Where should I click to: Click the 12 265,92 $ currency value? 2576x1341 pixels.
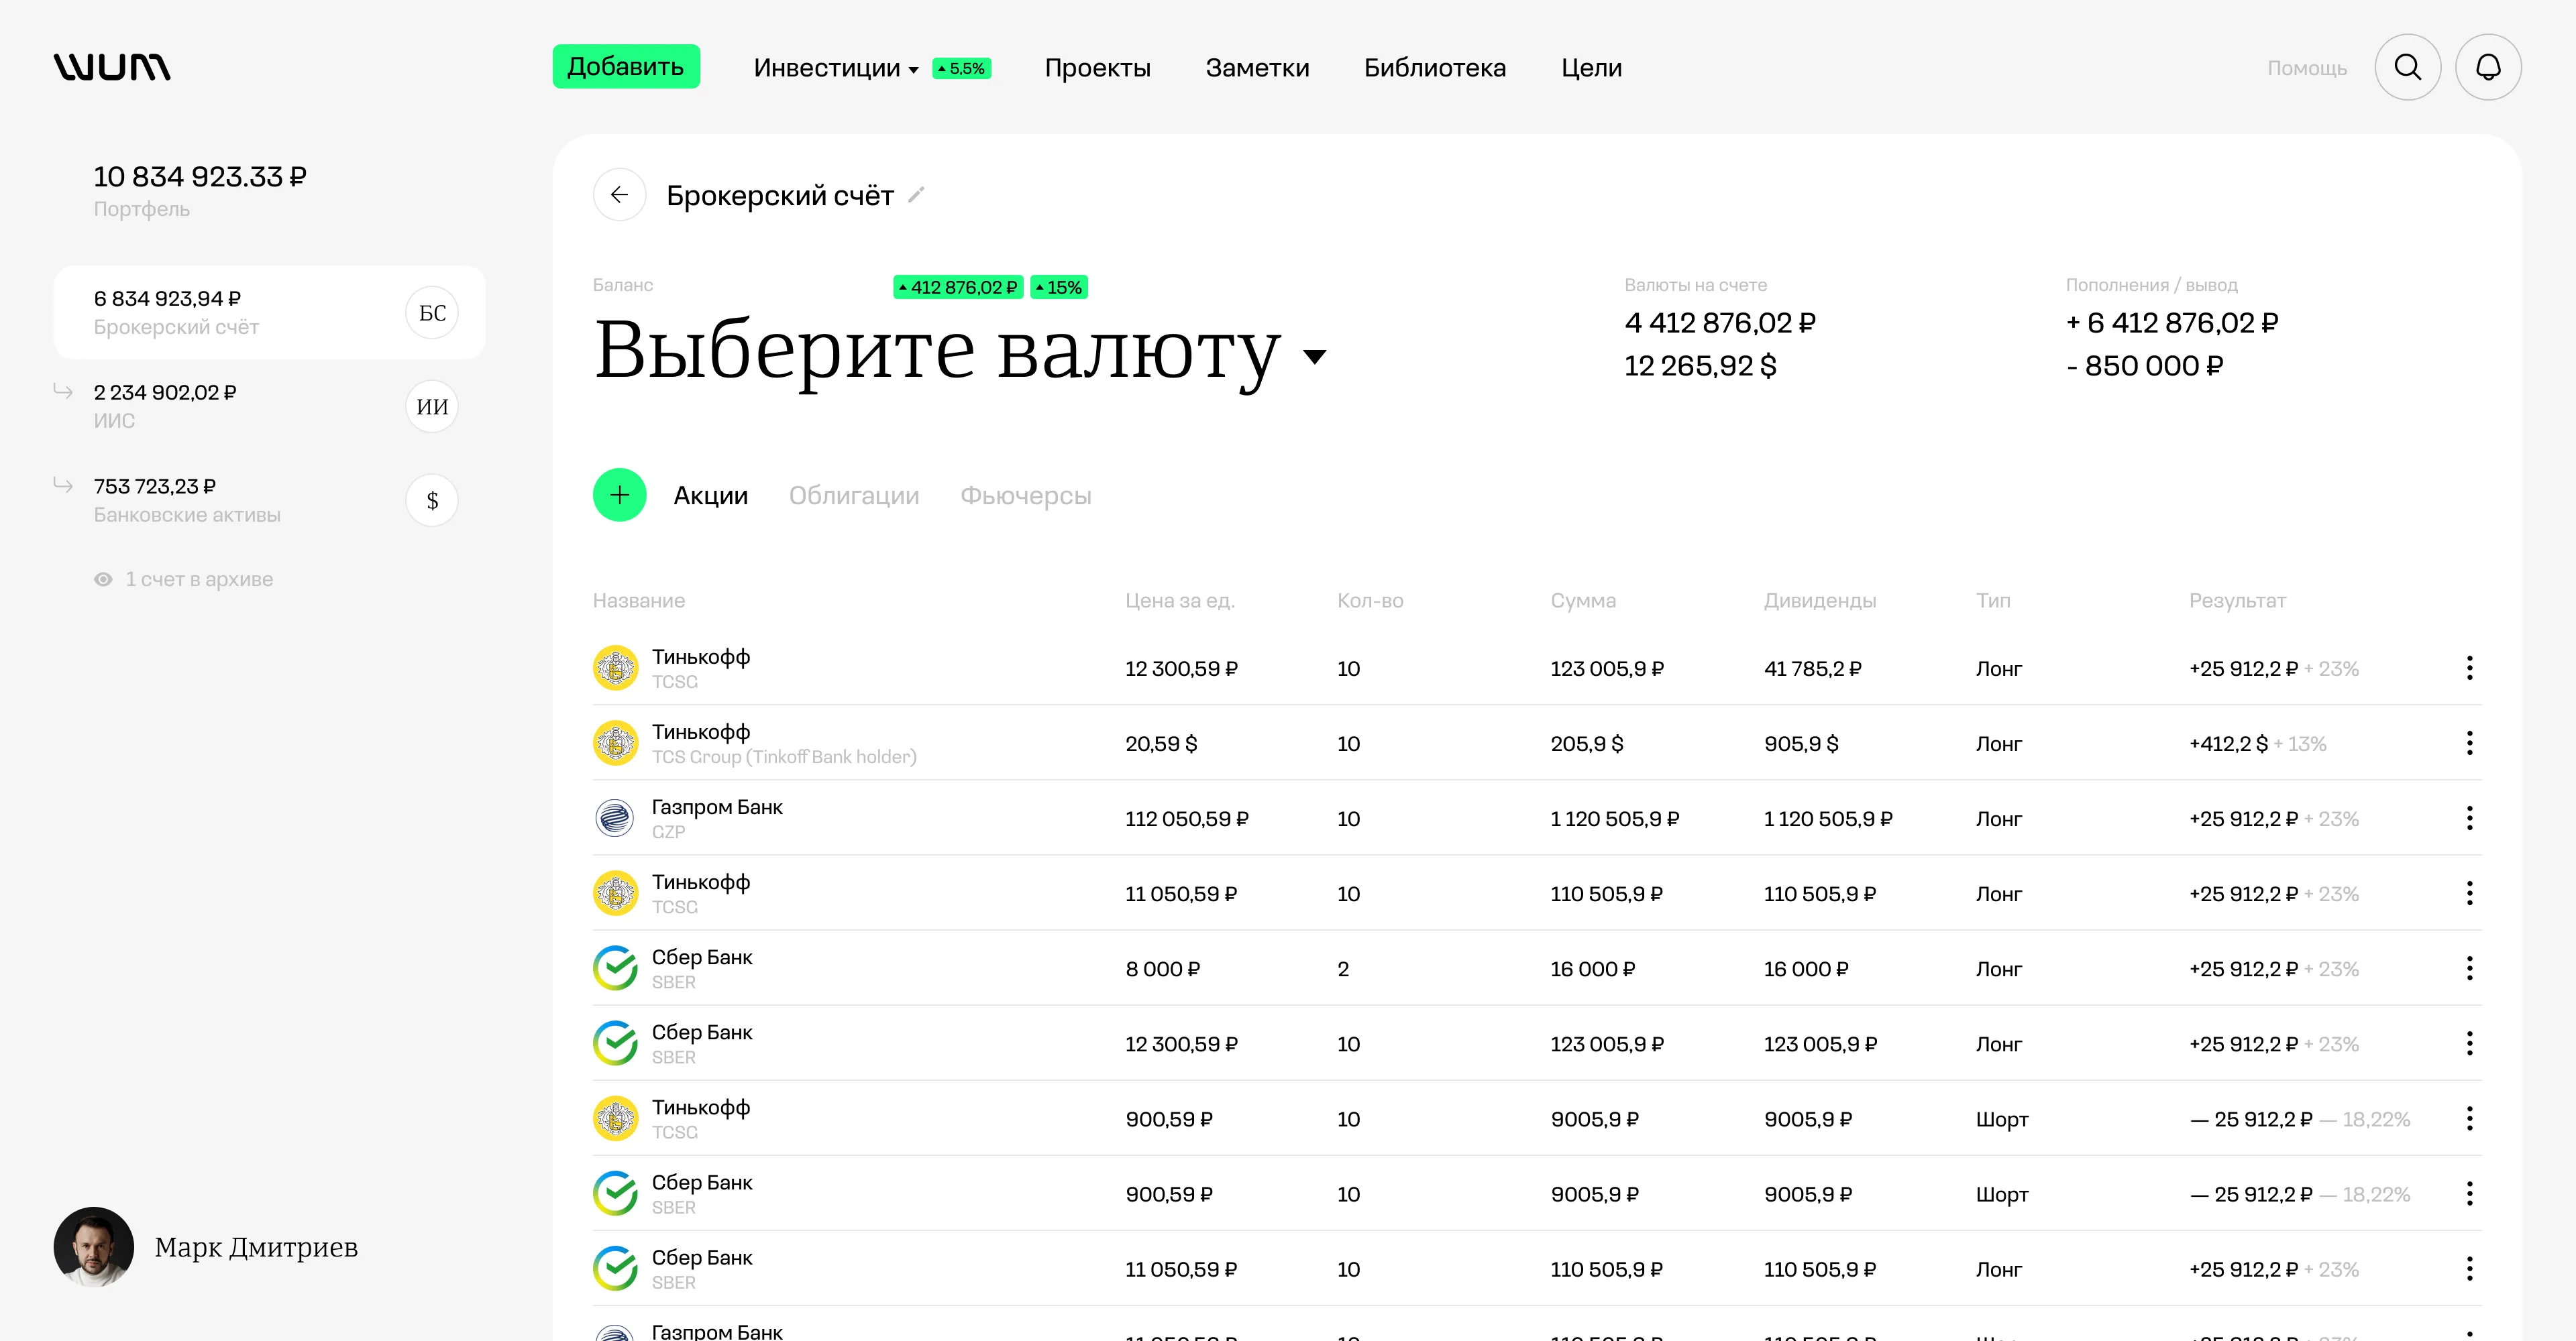coord(1700,365)
